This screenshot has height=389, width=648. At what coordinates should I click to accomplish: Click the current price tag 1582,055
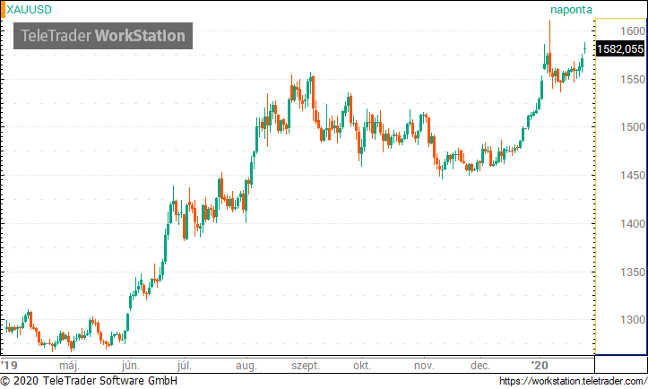point(620,49)
